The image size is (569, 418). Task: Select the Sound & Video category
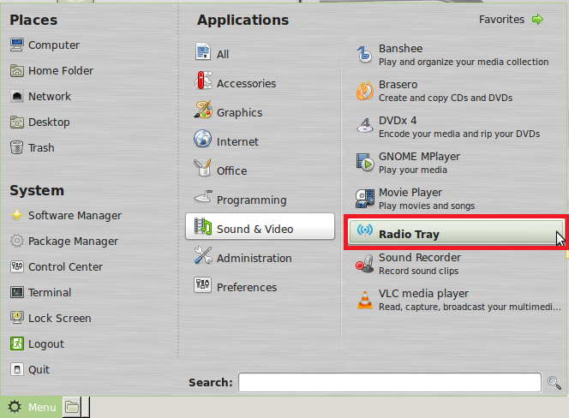pyautogui.click(x=260, y=226)
